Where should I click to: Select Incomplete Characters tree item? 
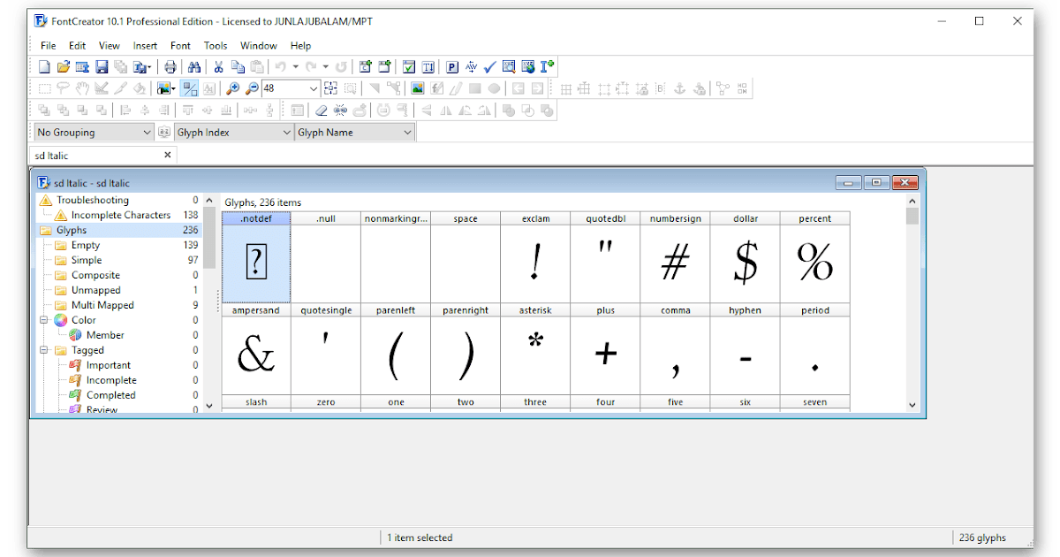pyautogui.click(x=121, y=215)
